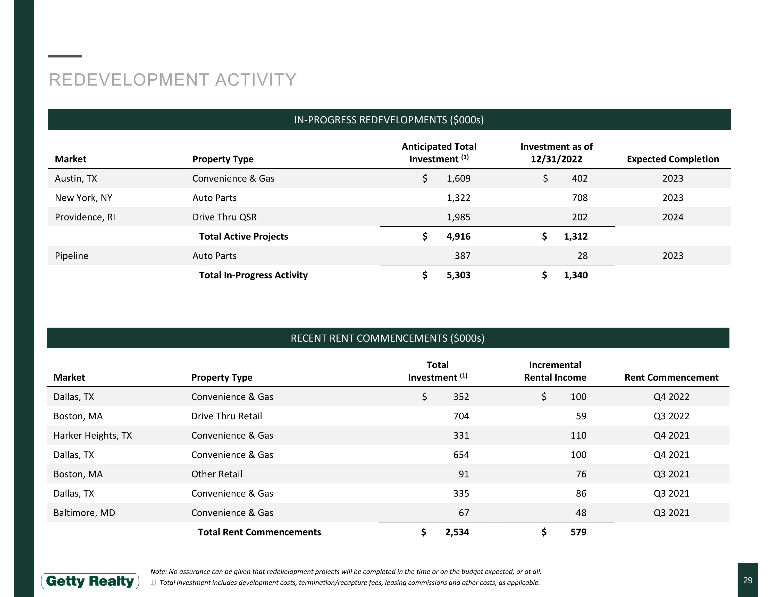
Task: Click the Getty Realty logo
Action: (x=90, y=581)
